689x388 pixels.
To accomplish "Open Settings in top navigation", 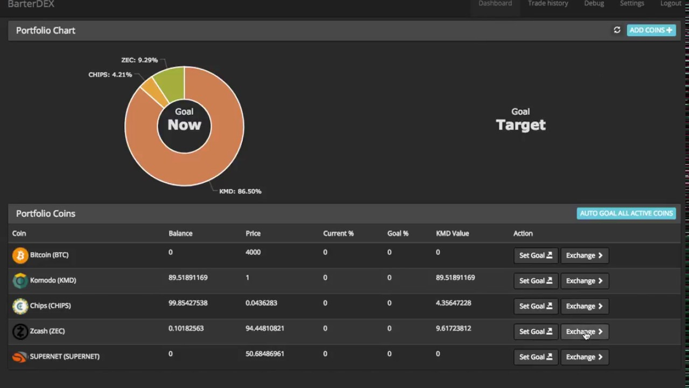I will (632, 4).
